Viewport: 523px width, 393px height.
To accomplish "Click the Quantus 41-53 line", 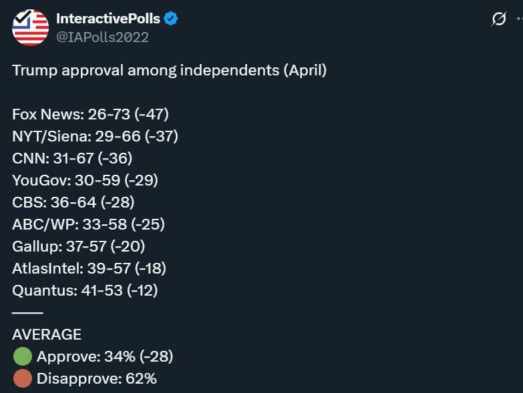I will (85, 290).
